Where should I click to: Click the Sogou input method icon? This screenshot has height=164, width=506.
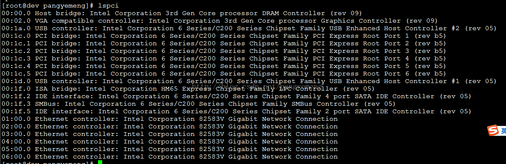coord(493,130)
